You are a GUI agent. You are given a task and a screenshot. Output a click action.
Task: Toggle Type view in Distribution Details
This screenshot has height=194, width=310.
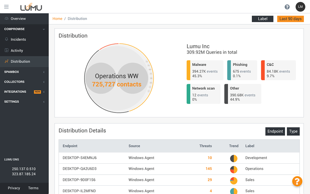click(293, 131)
